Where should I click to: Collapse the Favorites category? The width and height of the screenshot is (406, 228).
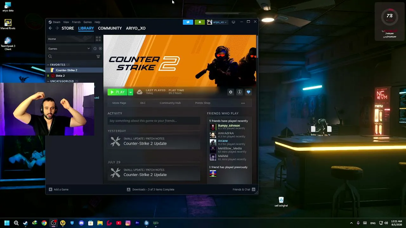[x=48, y=65]
